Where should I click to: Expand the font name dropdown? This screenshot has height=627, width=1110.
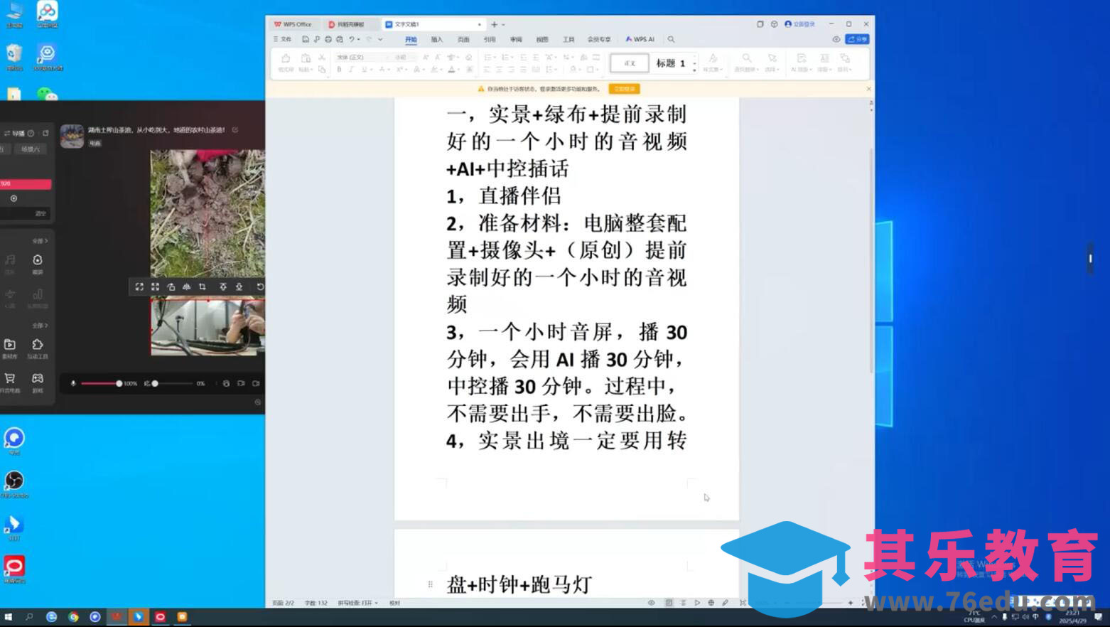pos(387,57)
